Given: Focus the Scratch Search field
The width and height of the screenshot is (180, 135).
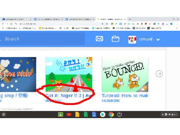Looking at the screenshot, I should (x=42, y=39).
